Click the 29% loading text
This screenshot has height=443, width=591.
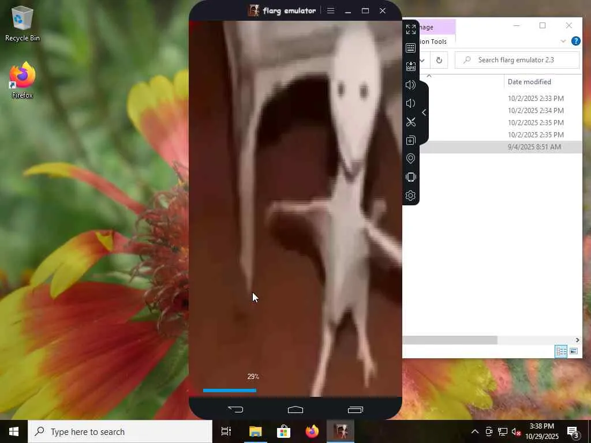[253, 376]
